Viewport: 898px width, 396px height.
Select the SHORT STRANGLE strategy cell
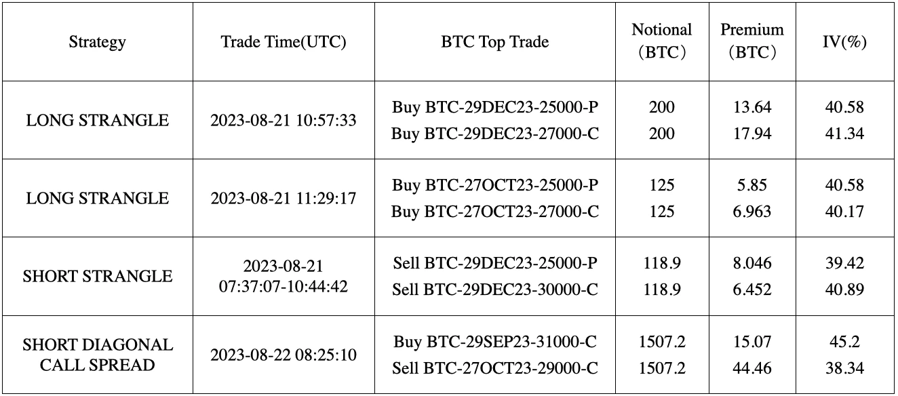(97, 277)
